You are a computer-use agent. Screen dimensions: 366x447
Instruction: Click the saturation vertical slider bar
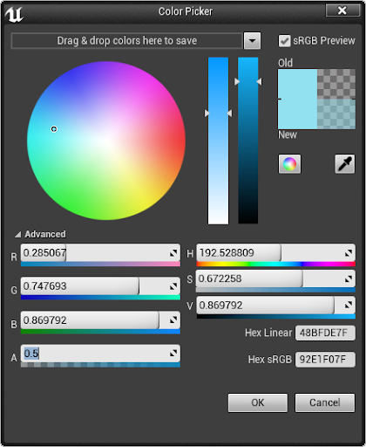(x=218, y=141)
